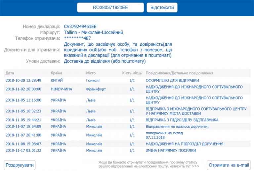Click the Повідомлення/Детальне повідомлення column header
Image resolution: width=254 pixels, height=171 pixels.
coord(180,73)
